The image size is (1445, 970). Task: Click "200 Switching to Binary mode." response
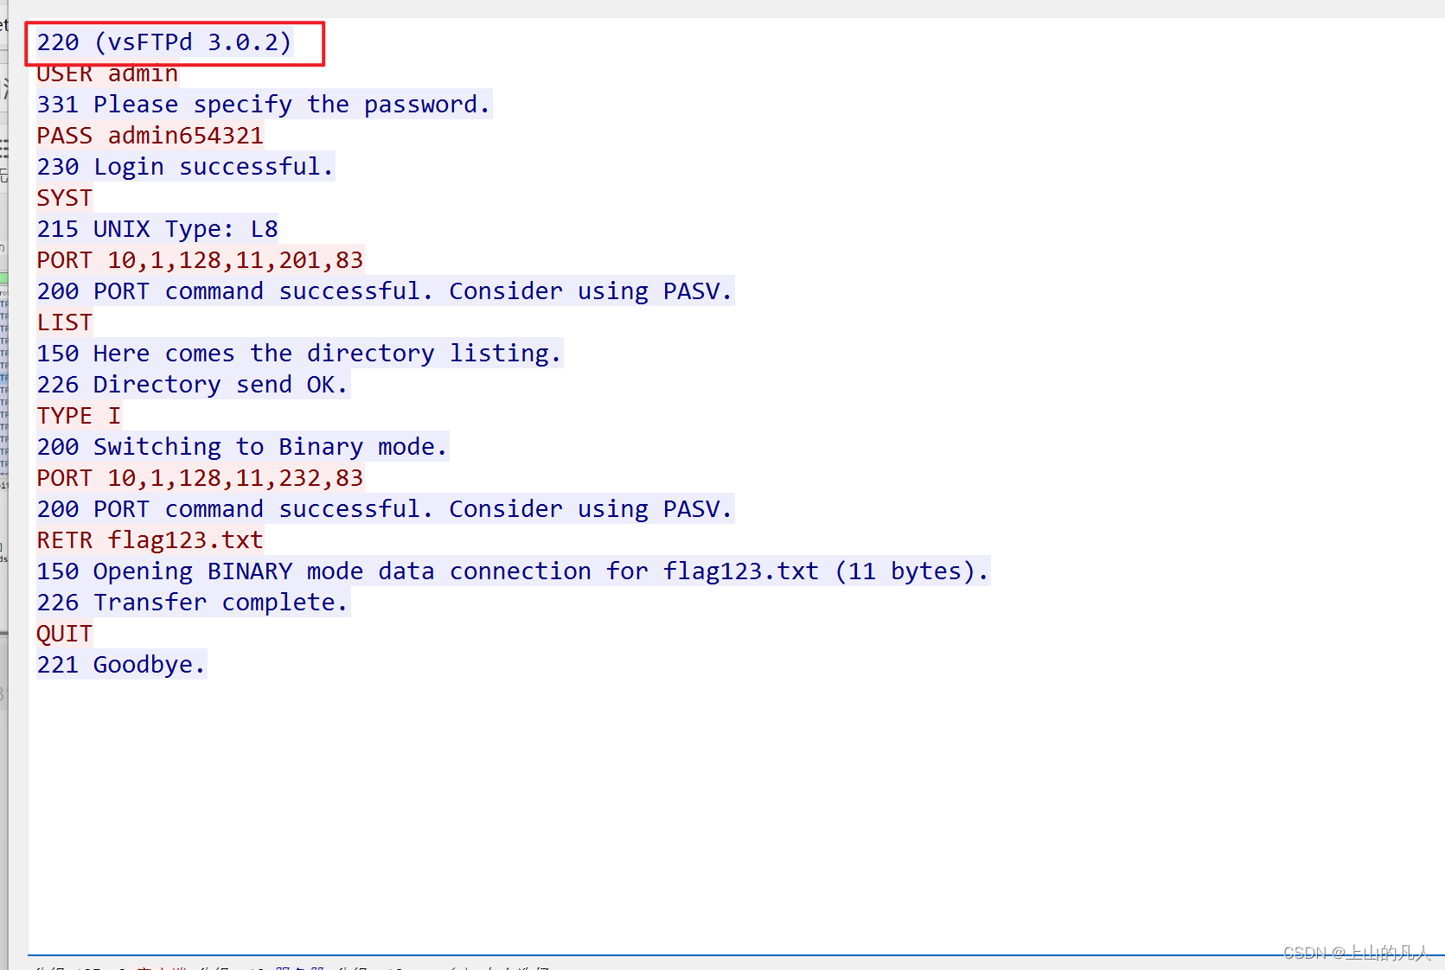242,447
